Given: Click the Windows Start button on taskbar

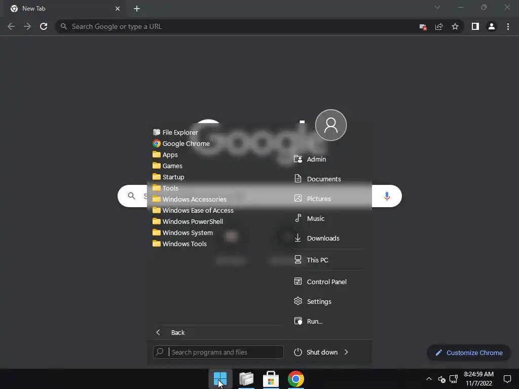Looking at the screenshot, I should (220, 379).
